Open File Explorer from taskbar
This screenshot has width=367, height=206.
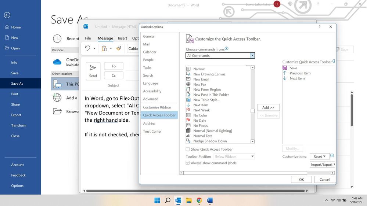189,200
